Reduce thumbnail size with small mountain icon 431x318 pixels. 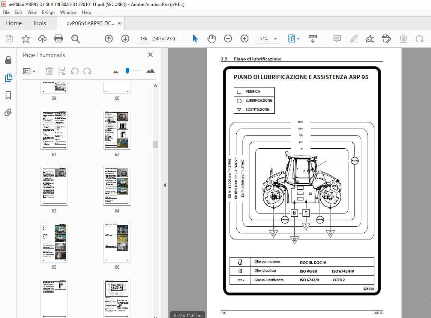[x=116, y=72]
